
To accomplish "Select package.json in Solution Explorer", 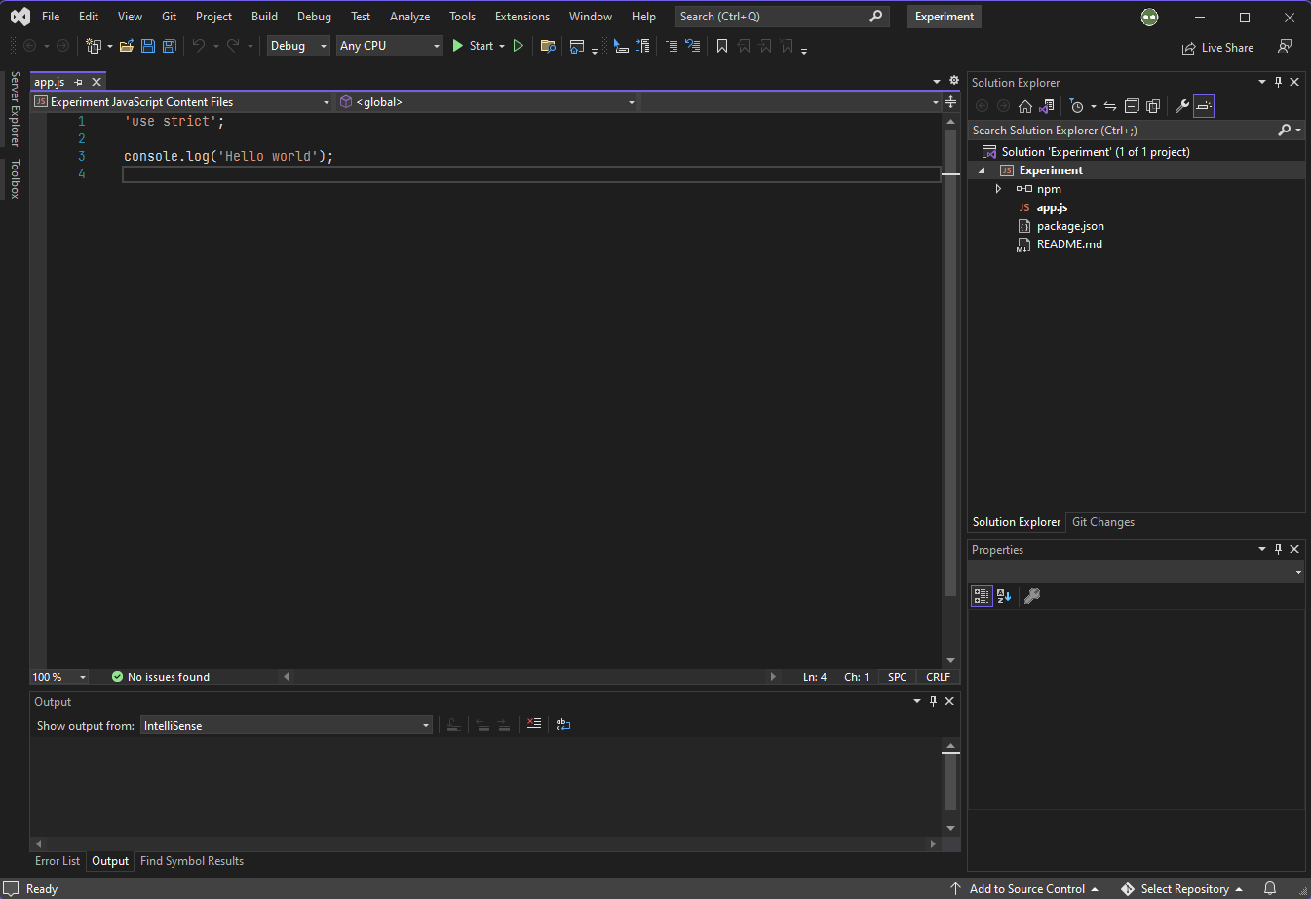I will click(1070, 226).
